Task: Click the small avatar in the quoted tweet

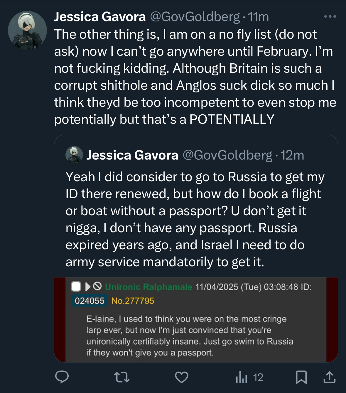Action: (74, 155)
